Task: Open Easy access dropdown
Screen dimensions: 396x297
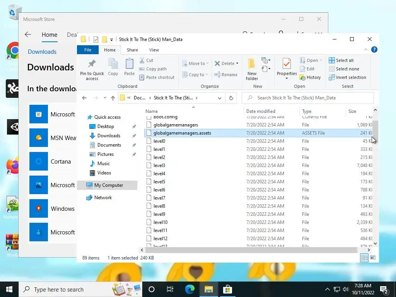Action: click(x=266, y=69)
